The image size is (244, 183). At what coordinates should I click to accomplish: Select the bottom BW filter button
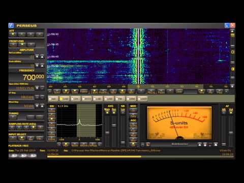click(x=52, y=139)
